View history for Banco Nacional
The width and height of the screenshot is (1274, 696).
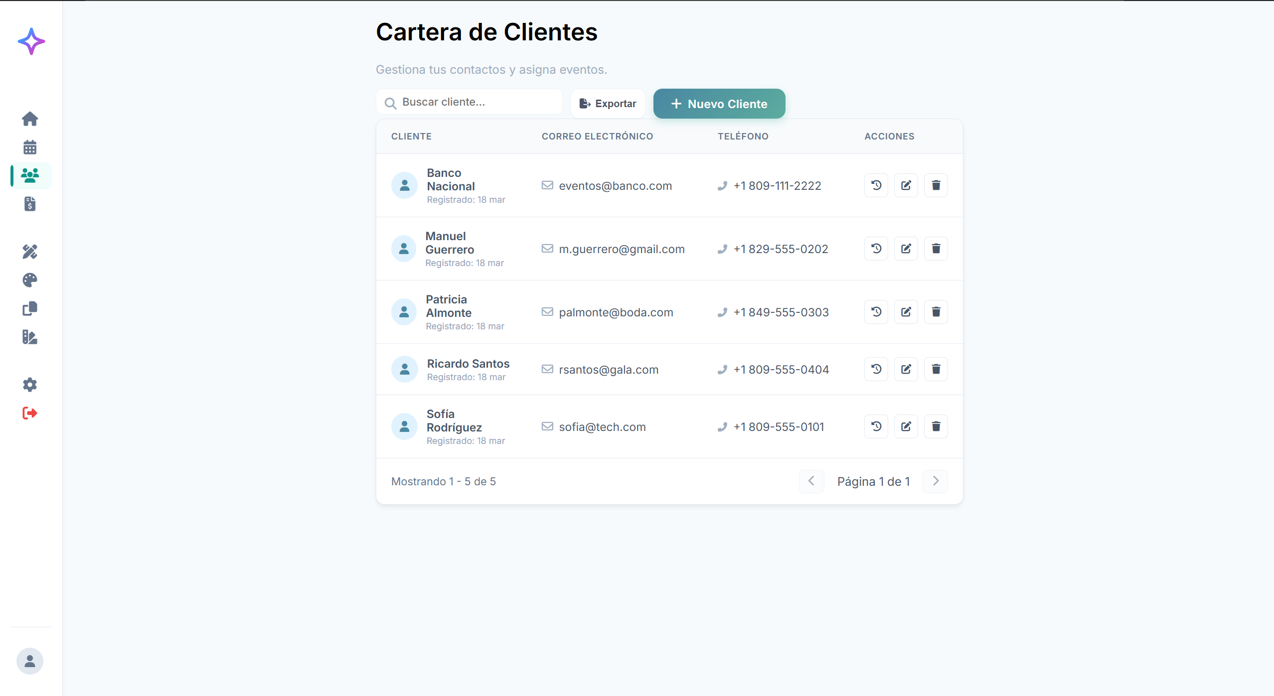click(x=876, y=185)
